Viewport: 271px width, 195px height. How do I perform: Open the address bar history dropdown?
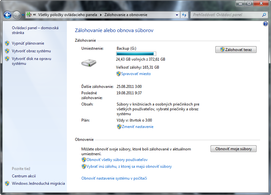click(x=177, y=15)
